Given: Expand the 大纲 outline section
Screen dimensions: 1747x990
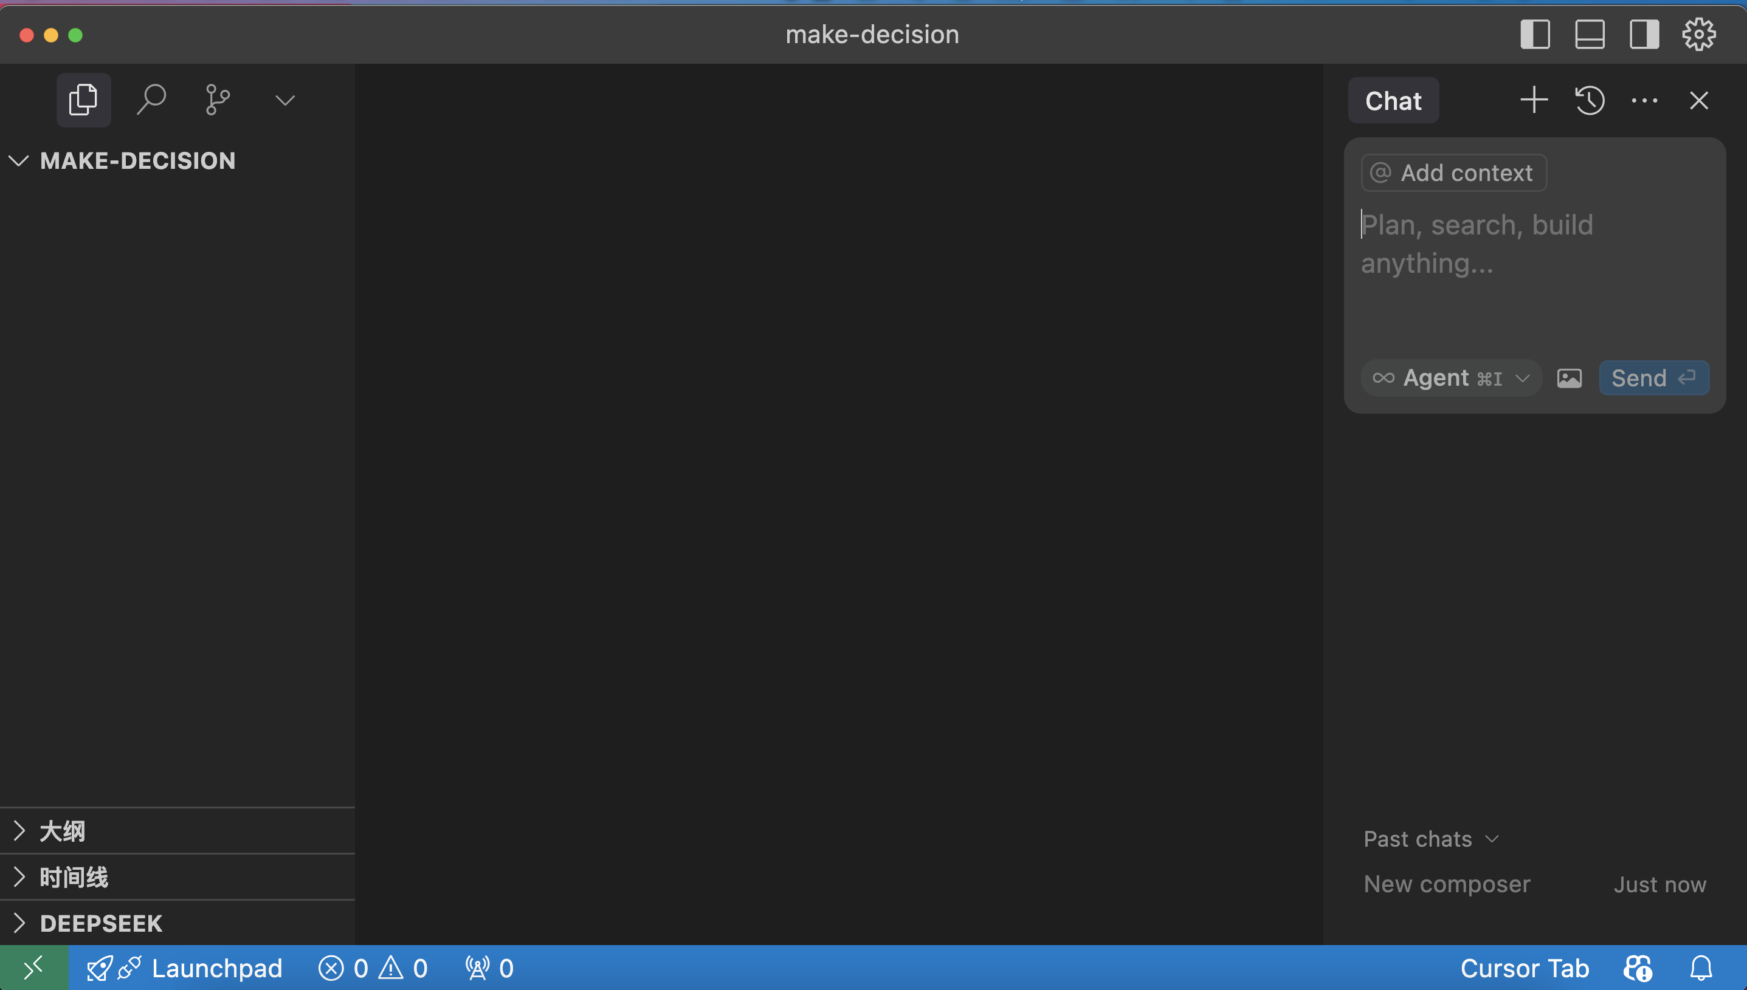Looking at the screenshot, I should pos(61,831).
